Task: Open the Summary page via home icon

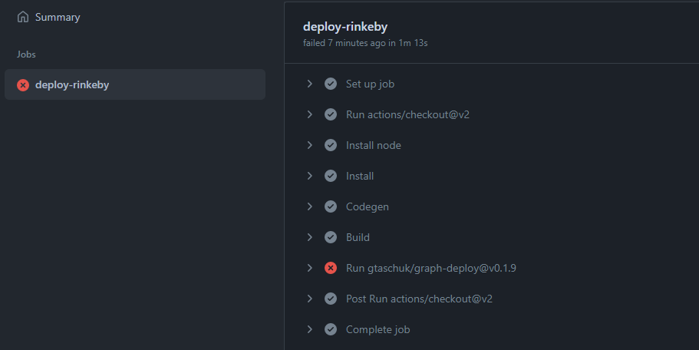Action: [23, 17]
